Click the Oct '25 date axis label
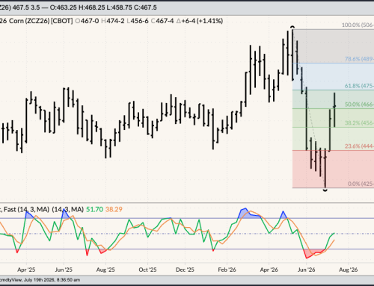This screenshot has width=374, height=286. (x=147, y=270)
